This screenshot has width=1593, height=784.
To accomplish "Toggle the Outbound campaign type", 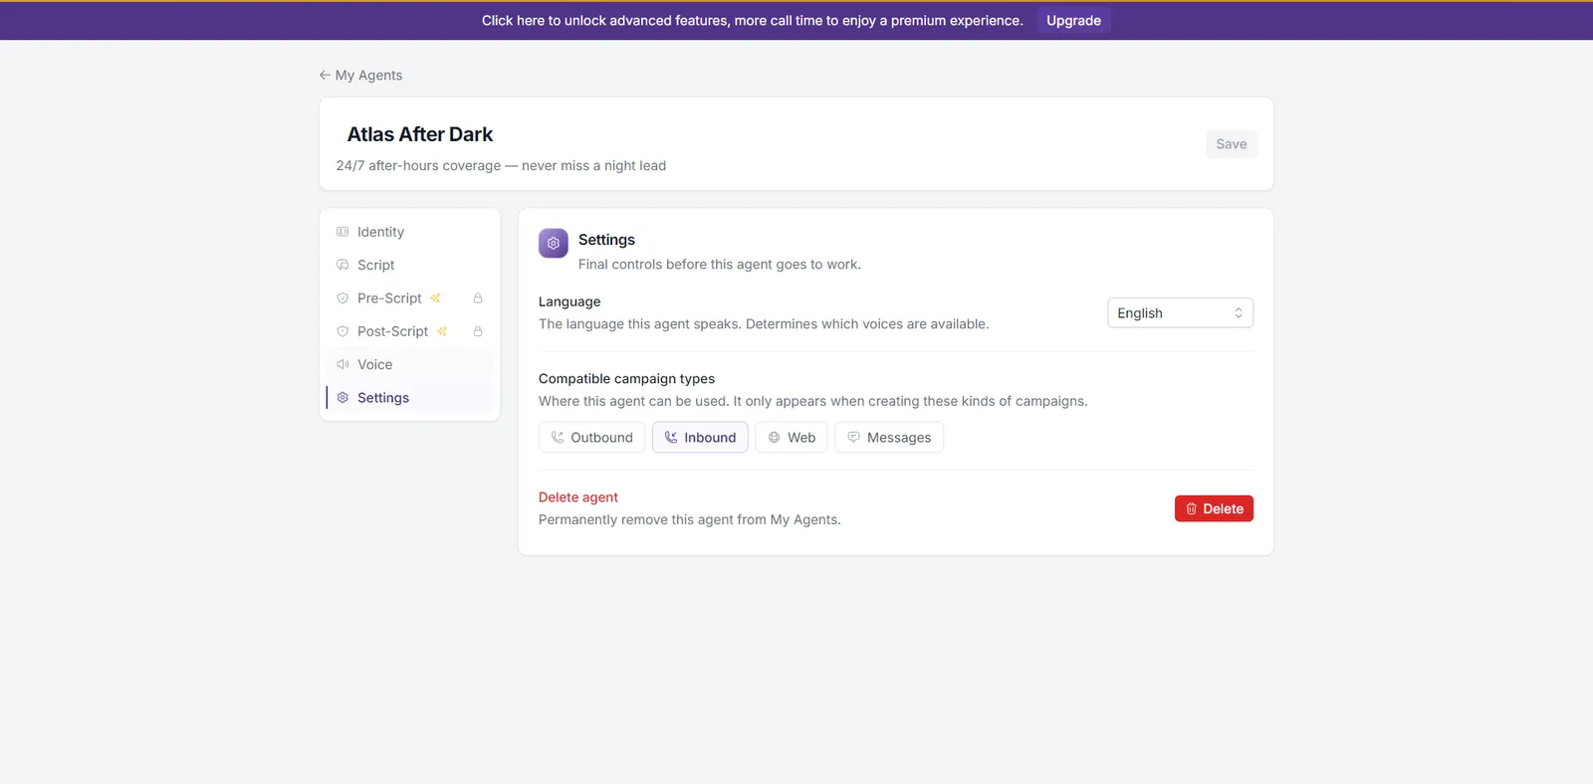I will [x=592, y=438].
